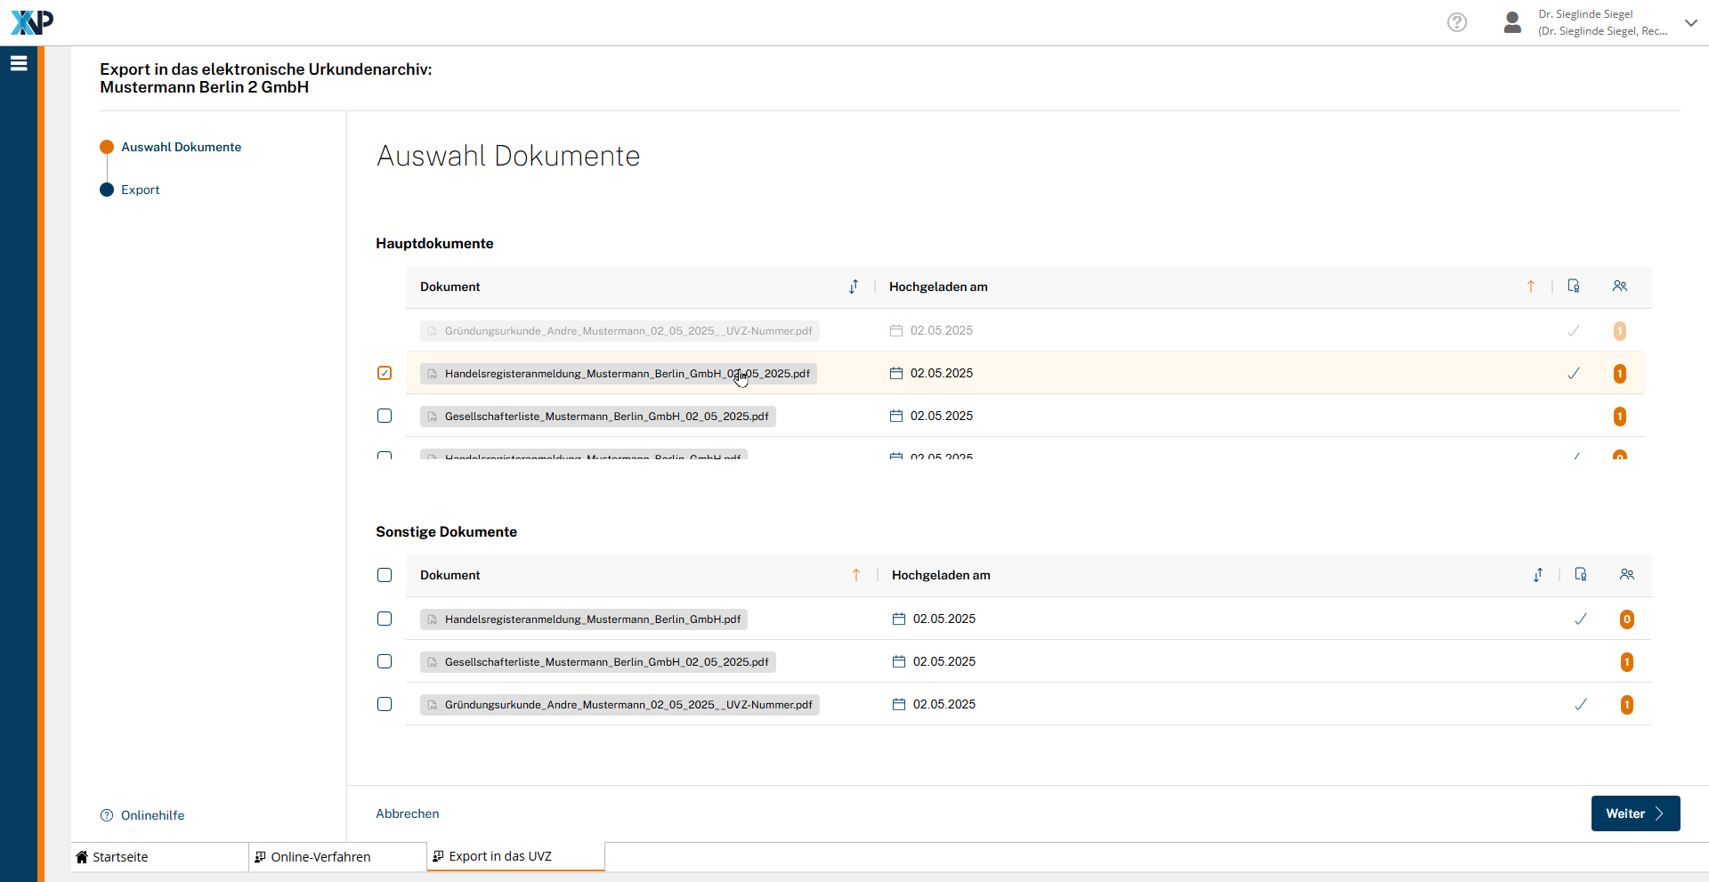Click the help question mark icon
1709x882 pixels.
pos(1456,22)
